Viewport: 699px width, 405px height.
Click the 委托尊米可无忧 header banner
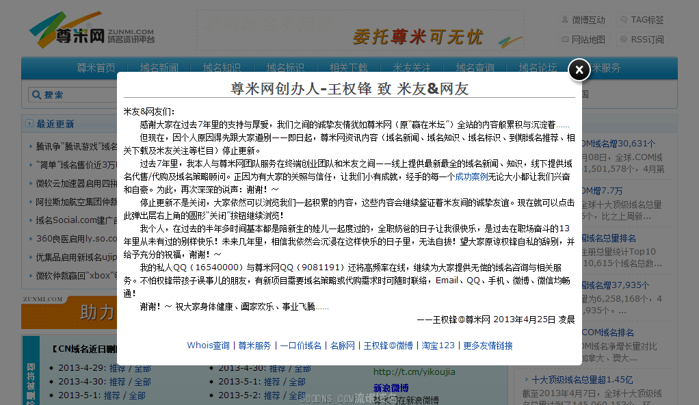360,30
